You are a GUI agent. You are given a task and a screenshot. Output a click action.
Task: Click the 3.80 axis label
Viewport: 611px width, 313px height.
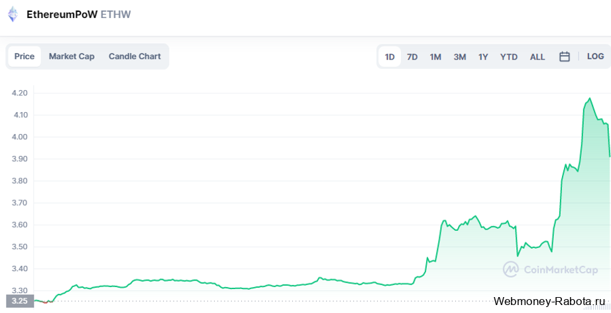point(20,181)
